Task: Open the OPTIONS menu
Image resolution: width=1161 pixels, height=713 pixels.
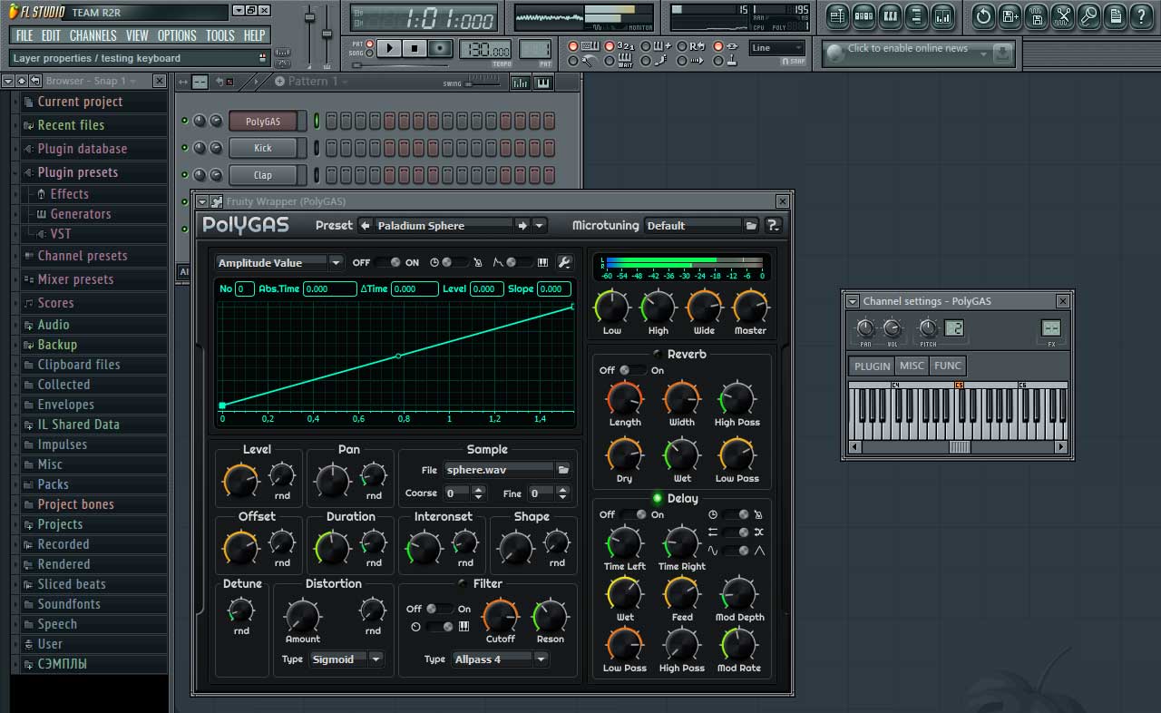Action: 177,35
